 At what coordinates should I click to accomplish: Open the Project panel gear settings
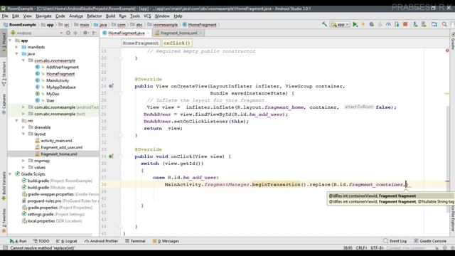85,33
